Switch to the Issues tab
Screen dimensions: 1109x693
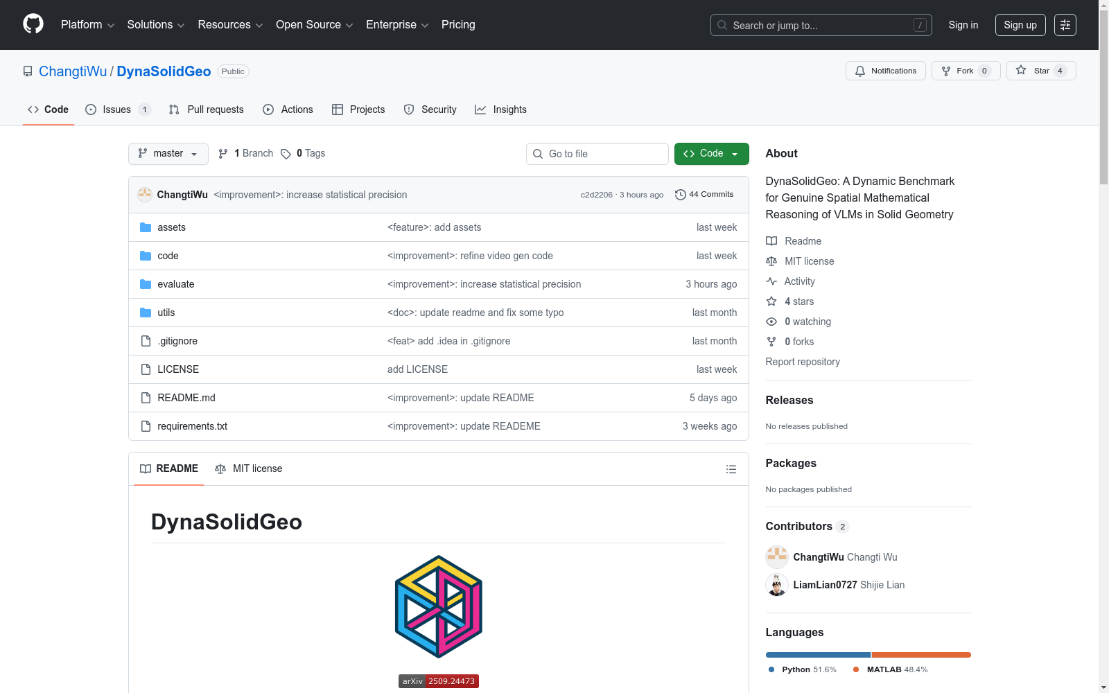(x=118, y=109)
